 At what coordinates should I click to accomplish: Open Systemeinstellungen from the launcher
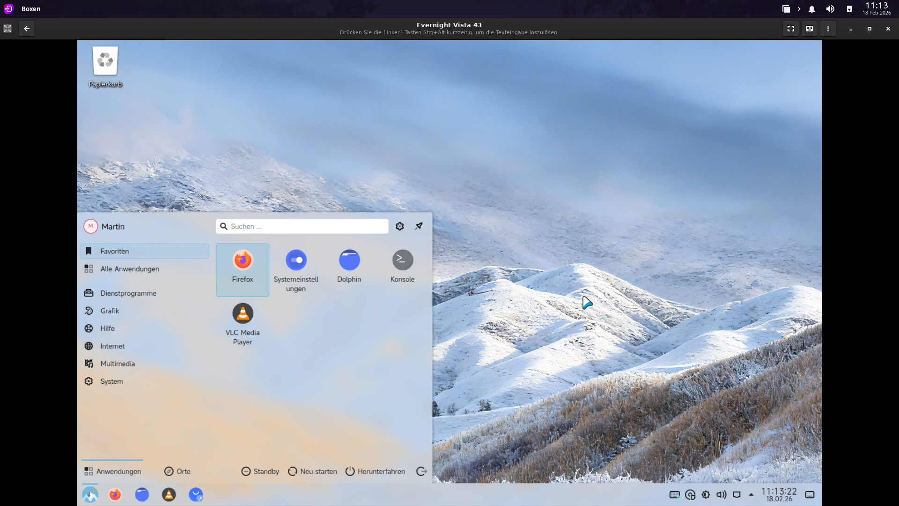(x=296, y=269)
